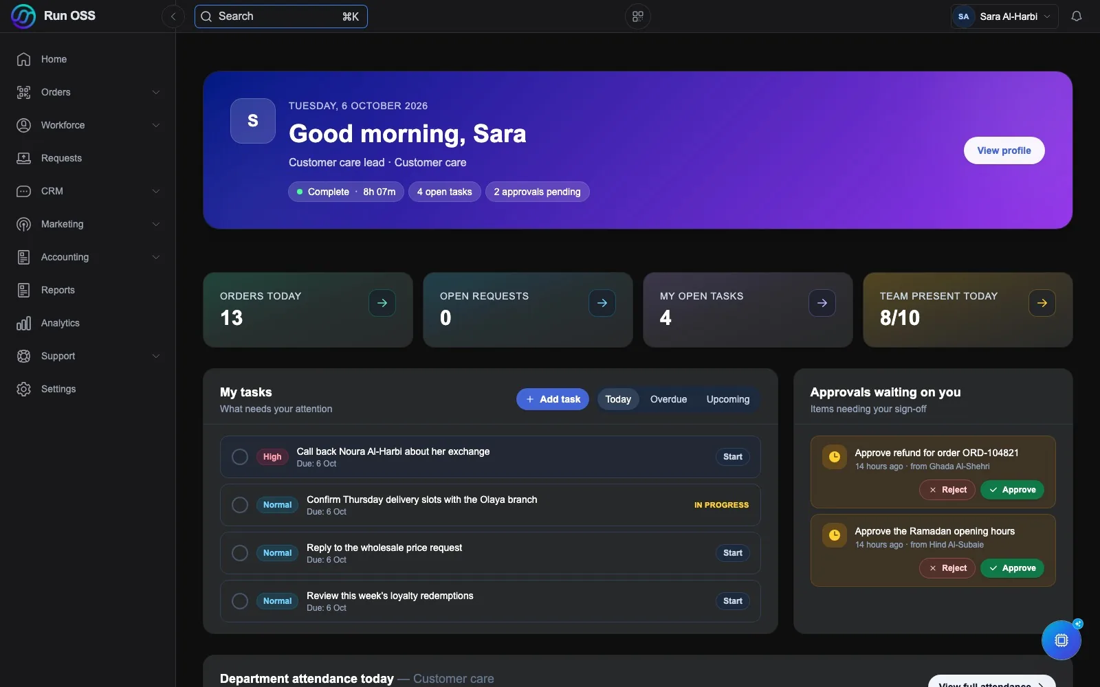Click the Analytics bar chart icon

(x=23, y=323)
